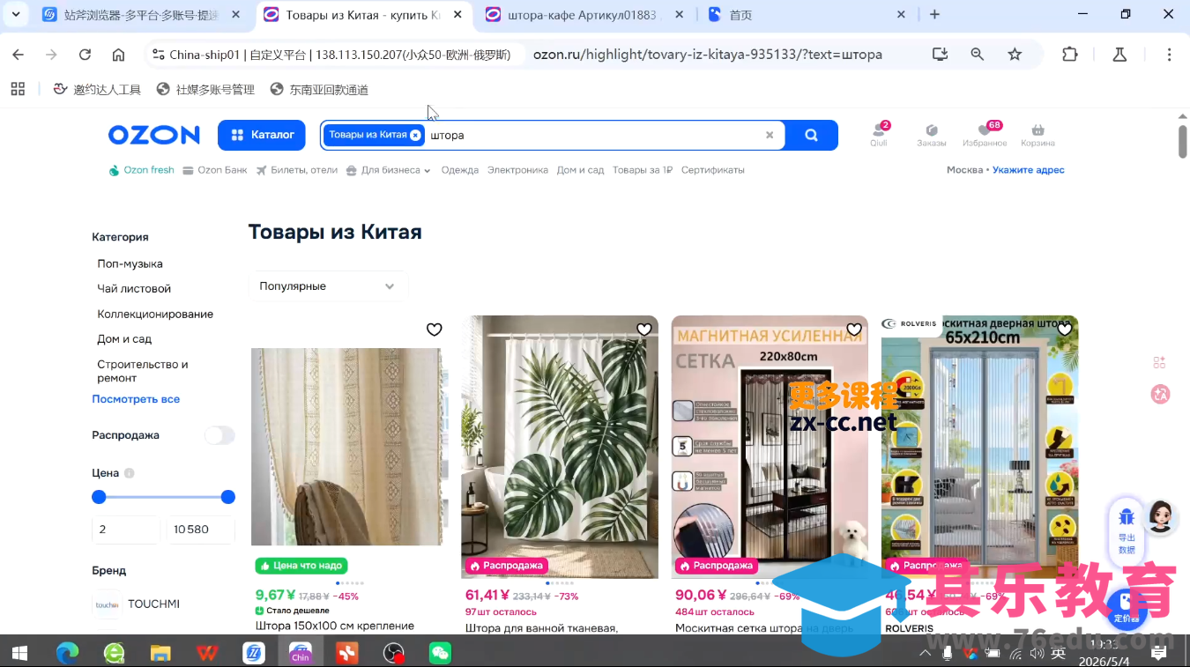Click the 'Укажите адрес' link
The image size is (1190, 667).
[1029, 170]
